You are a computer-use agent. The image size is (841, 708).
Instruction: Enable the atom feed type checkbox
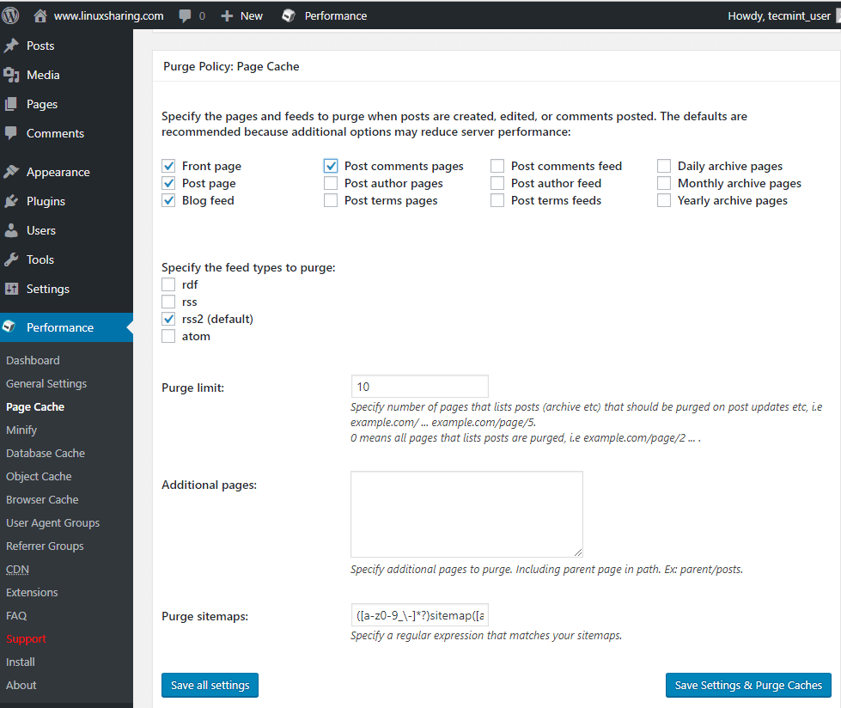tap(168, 336)
